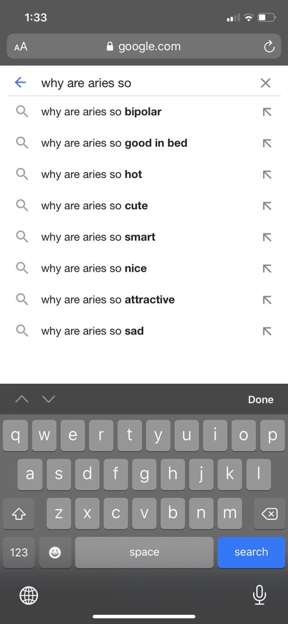This screenshot has height=624, width=288.
Task: Tap the fill arrow beside 'hot' suggestion
Action: [x=267, y=175]
